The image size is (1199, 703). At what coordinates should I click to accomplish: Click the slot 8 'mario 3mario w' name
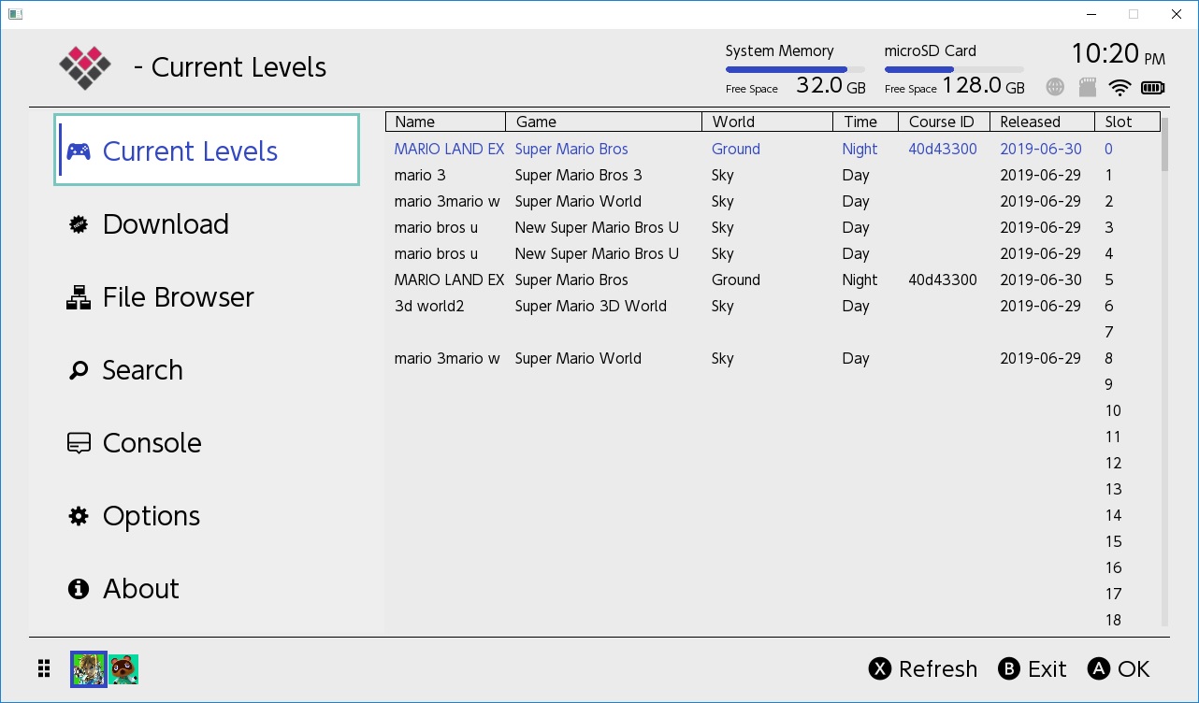coord(447,358)
